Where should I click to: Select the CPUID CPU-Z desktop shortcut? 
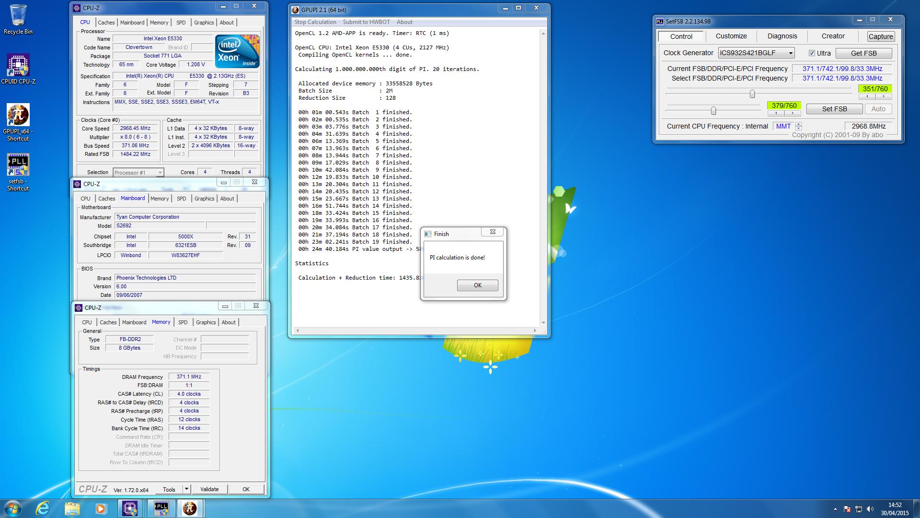[x=18, y=69]
